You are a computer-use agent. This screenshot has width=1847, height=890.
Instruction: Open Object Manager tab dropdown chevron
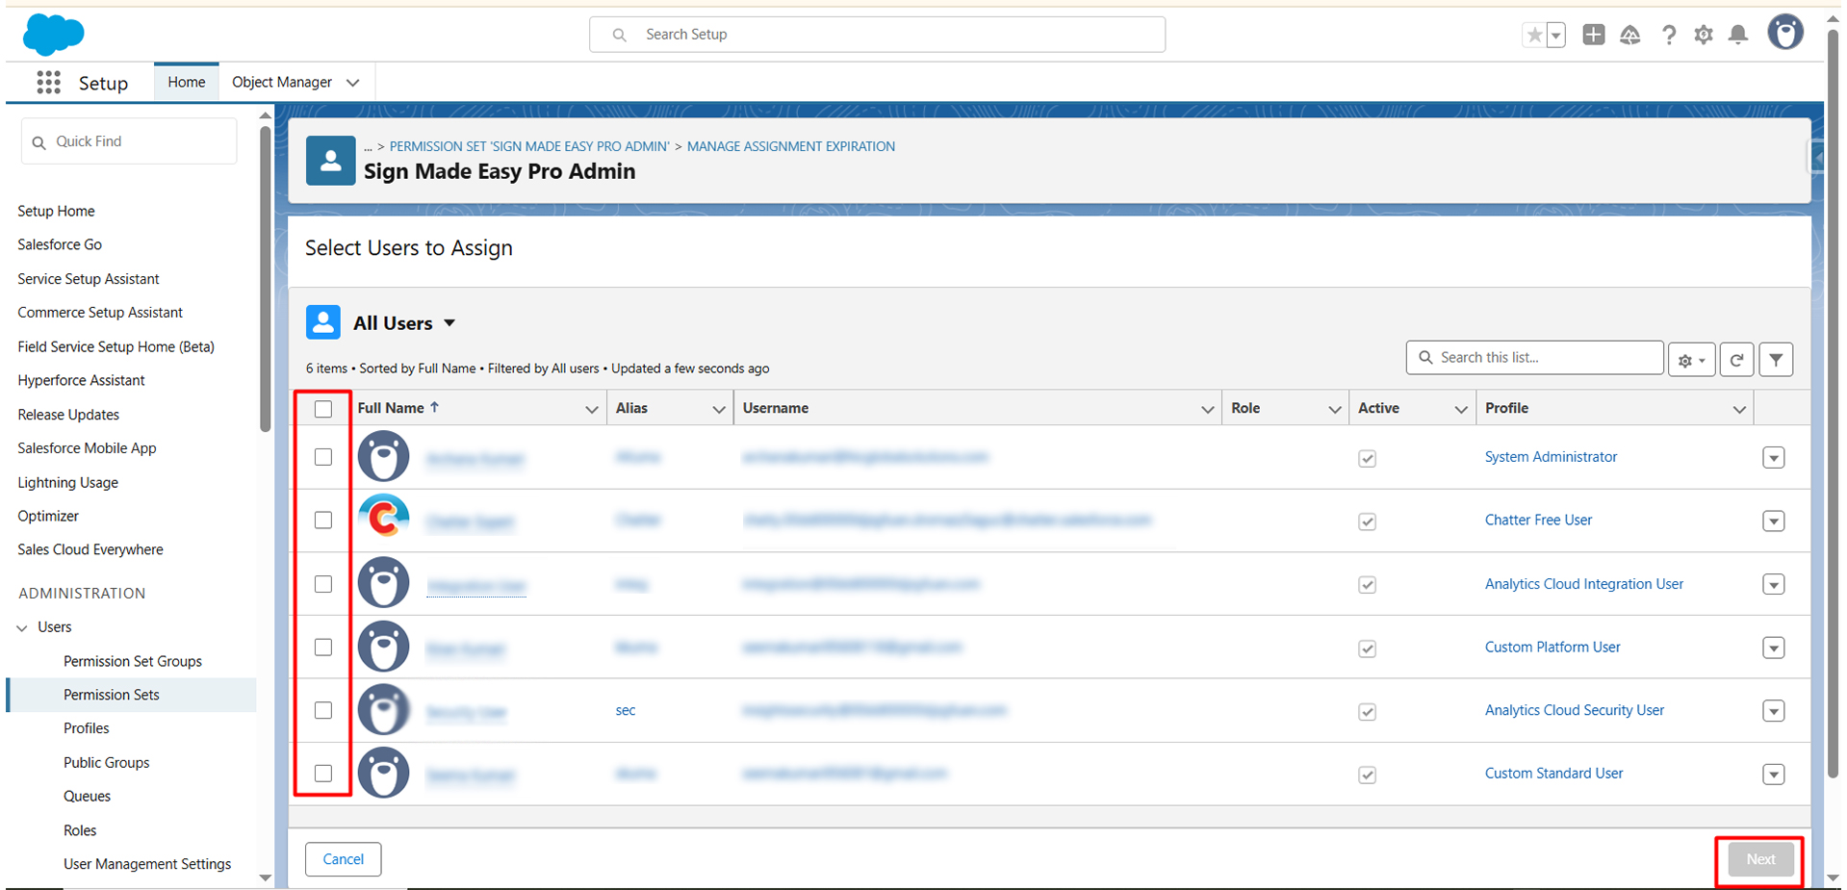coord(353,83)
